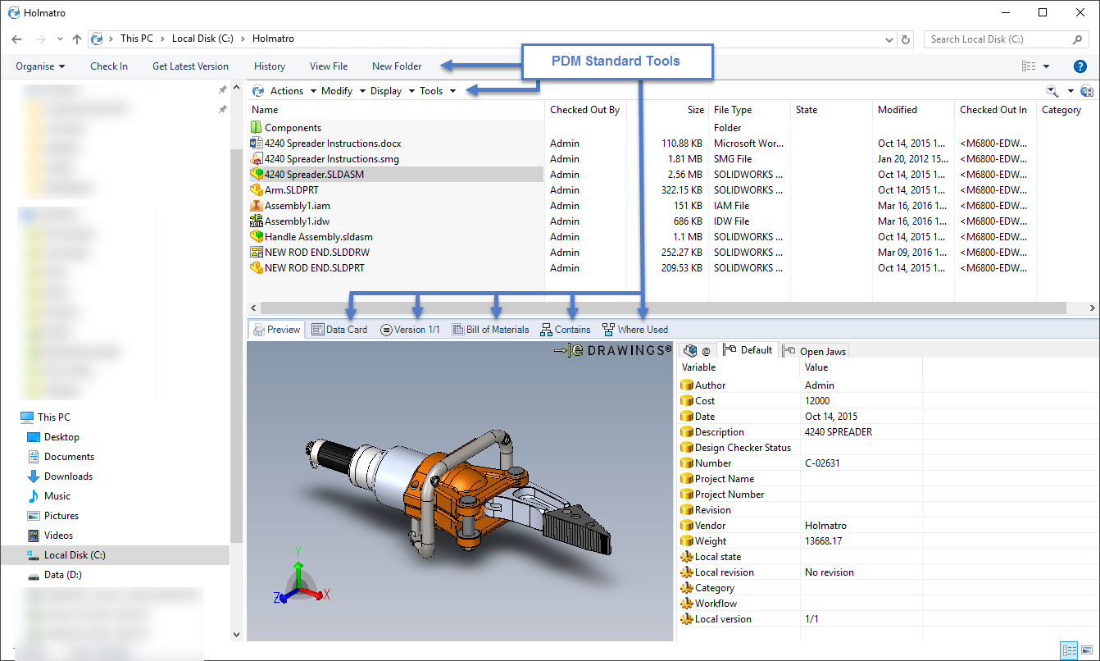Open the Actions menu dropdown
Image resolution: width=1100 pixels, height=661 pixels.
293,91
